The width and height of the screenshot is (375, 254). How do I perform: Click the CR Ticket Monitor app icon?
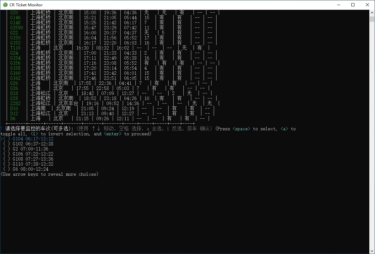tap(5, 5)
